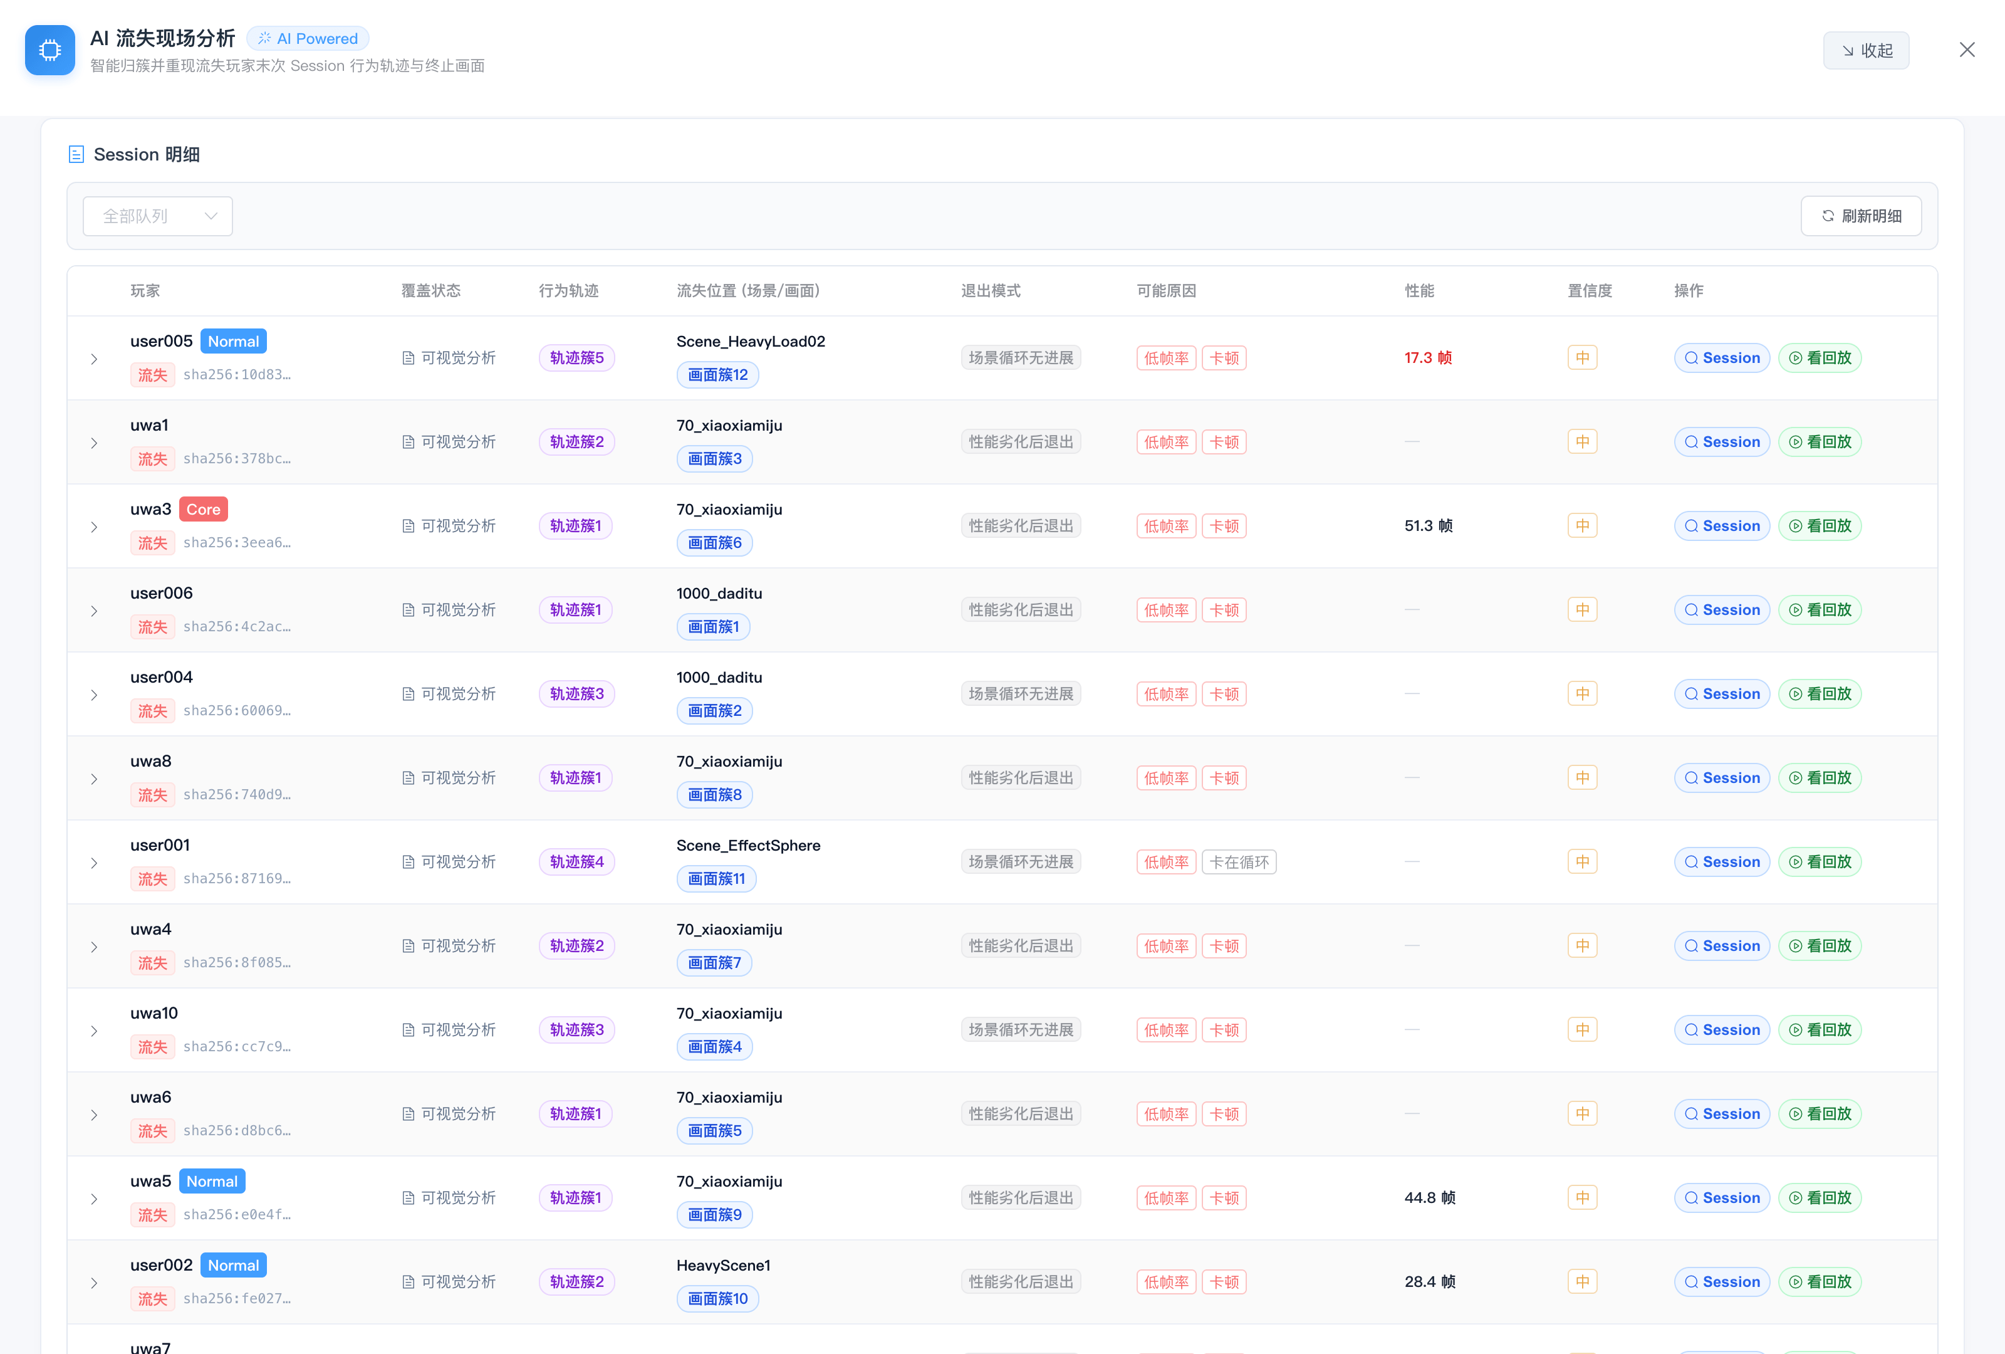The height and width of the screenshot is (1354, 2005).
Task: Expand the uwa3 session row
Action: coord(94,527)
